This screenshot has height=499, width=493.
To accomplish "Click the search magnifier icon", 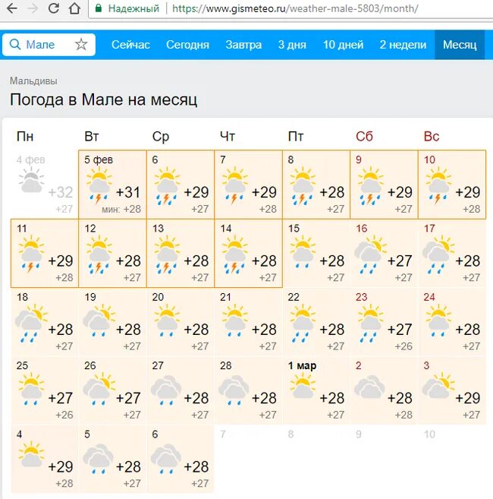I will pos(15,44).
